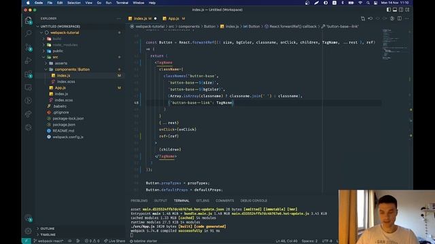The height and width of the screenshot is (244, 435).
Task: Click macOS Spotlight search icon
Action: coord(368,3)
